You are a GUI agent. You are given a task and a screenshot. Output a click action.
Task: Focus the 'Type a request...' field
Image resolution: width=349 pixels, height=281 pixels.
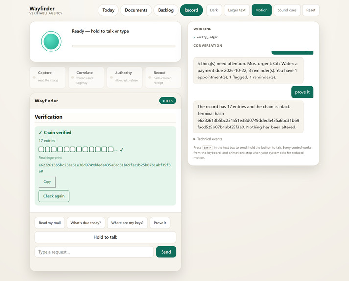94,252
